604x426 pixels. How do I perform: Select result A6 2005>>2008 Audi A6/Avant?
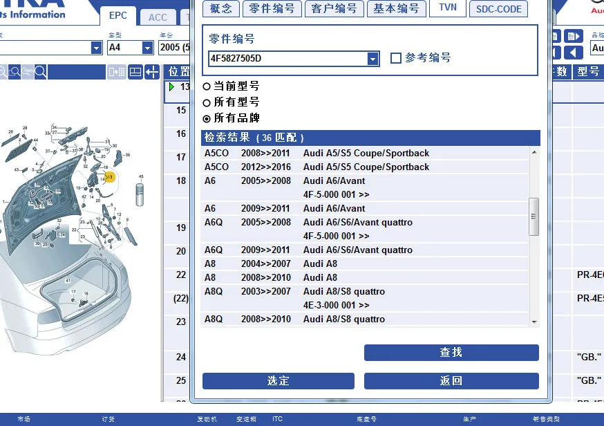coord(364,187)
